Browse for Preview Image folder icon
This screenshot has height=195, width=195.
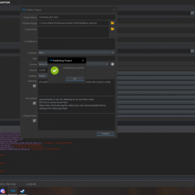112,23
